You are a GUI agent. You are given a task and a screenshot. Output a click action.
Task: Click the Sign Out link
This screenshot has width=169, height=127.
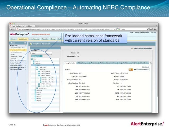[x=153, y=32]
